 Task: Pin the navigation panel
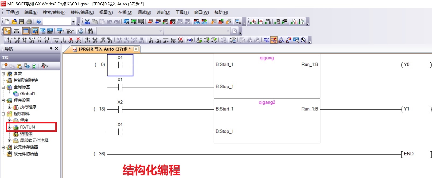click(51, 48)
